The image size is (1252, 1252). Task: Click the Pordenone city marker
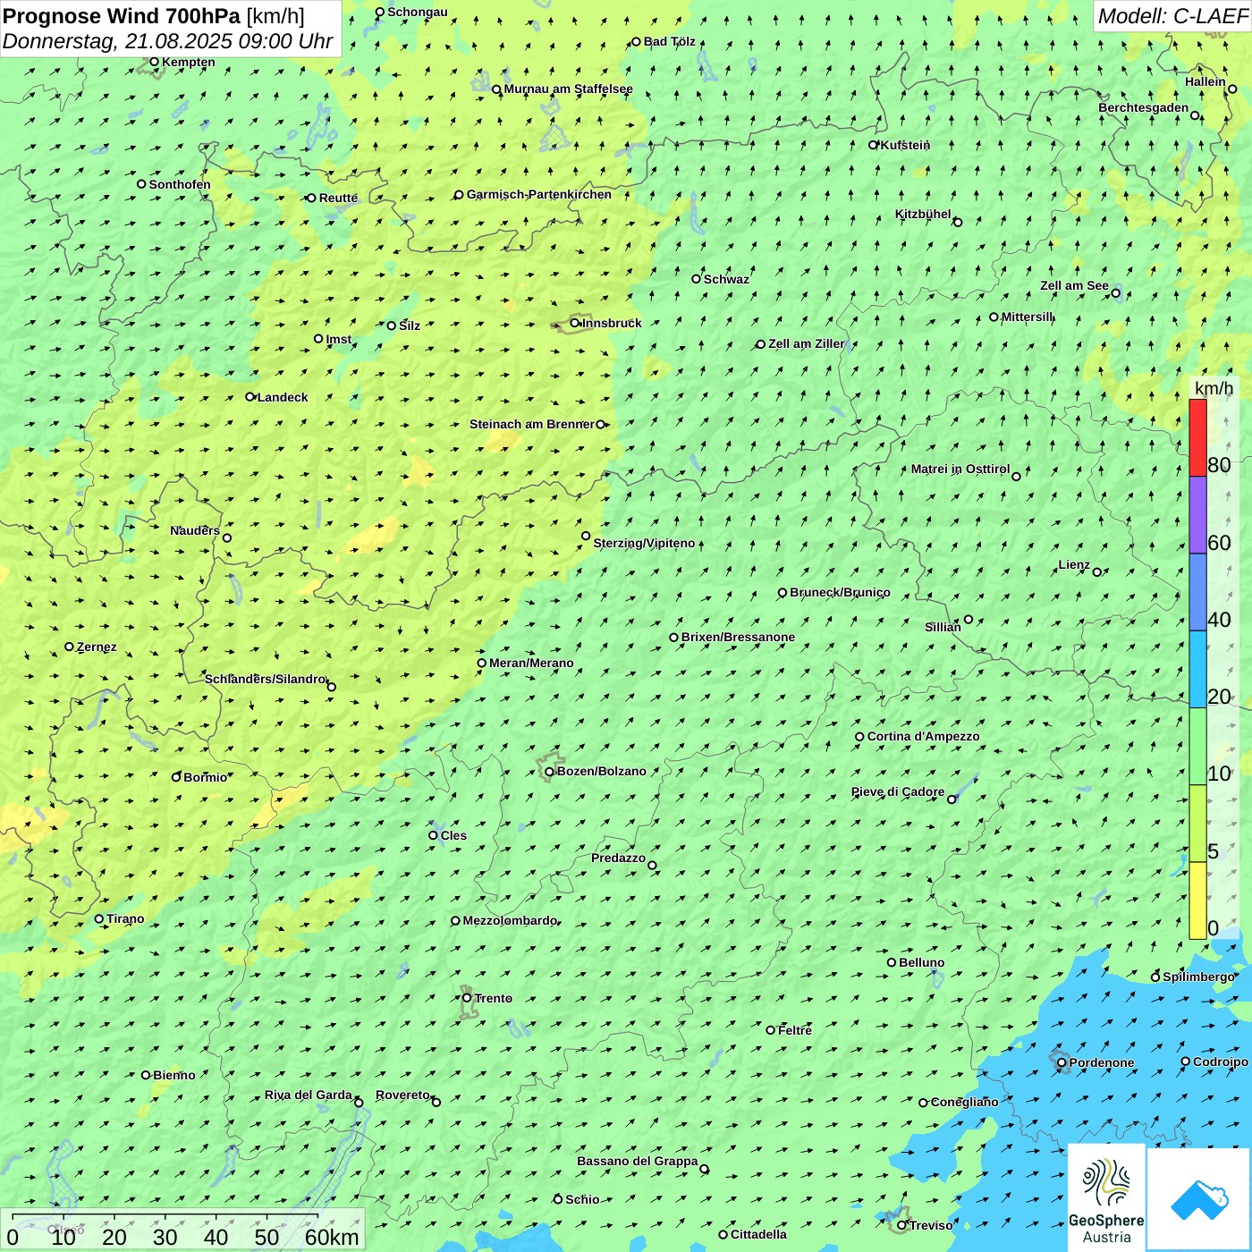(1062, 1063)
